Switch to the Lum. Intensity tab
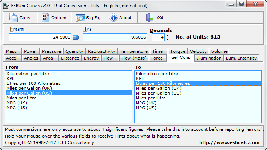The width and height of the screenshot is (267, 150). pyautogui.click(x=241, y=58)
